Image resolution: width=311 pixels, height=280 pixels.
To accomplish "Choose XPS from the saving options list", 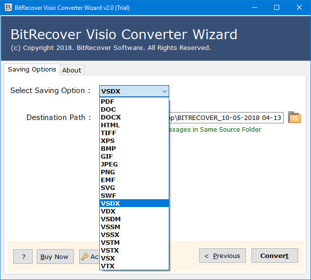I will 134,141.
